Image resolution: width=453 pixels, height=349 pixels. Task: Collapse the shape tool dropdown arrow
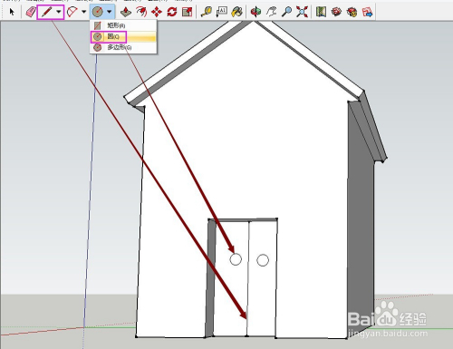coord(110,12)
